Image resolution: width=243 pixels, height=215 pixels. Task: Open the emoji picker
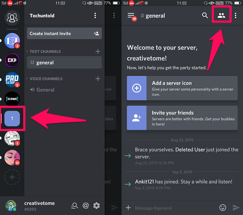tap(223, 208)
